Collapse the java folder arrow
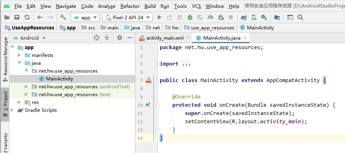Viewport: 345px width, 153px height. click(x=19, y=63)
